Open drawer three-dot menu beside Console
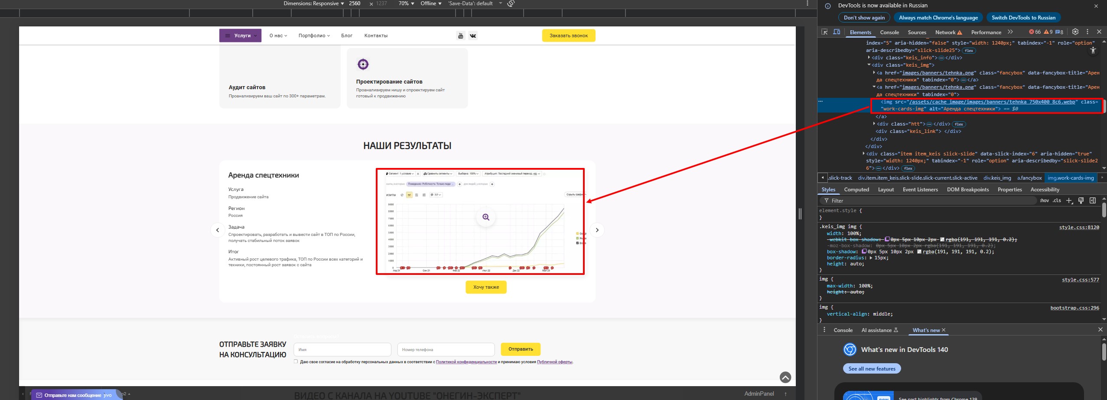The image size is (1107, 400). 824,330
